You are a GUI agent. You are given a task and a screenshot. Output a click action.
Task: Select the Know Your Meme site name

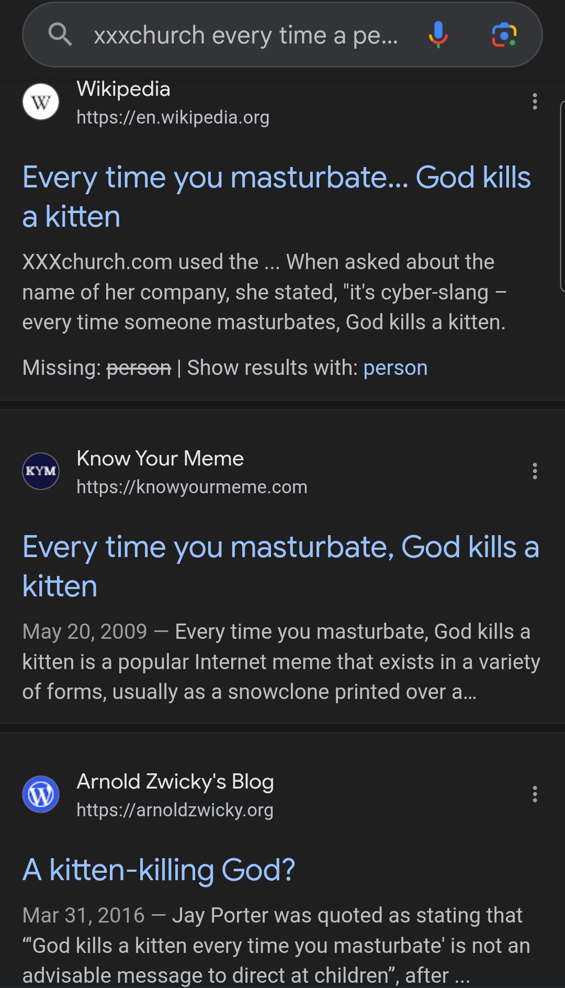click(x=160, y=459)
